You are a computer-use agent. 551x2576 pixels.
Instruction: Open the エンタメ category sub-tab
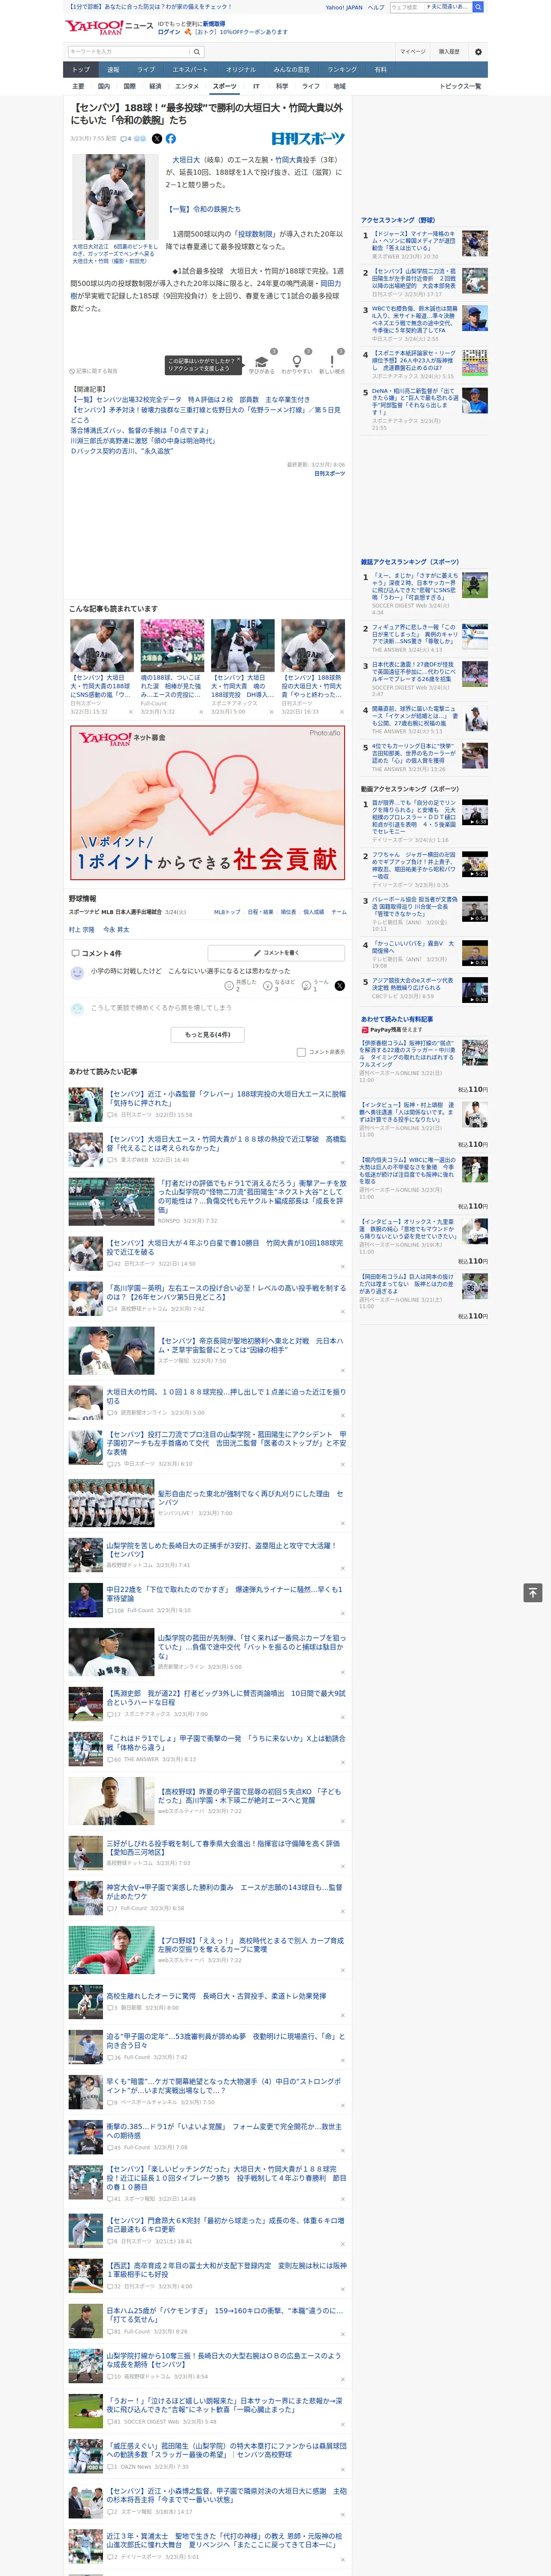pos(187,86)
